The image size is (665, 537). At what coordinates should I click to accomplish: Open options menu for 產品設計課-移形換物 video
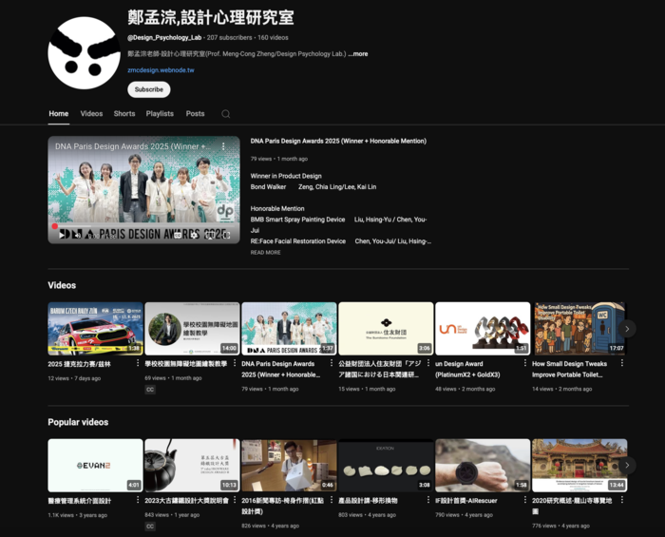[x=428, y=500]
